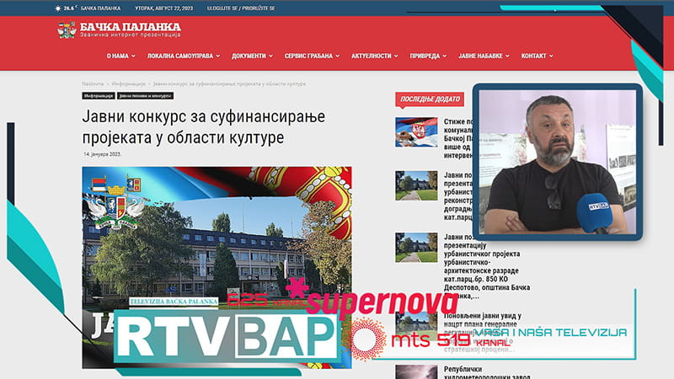The image size is (674, 379).
Task: Select the black Информације category tag
Action: [x=98, y=96]
